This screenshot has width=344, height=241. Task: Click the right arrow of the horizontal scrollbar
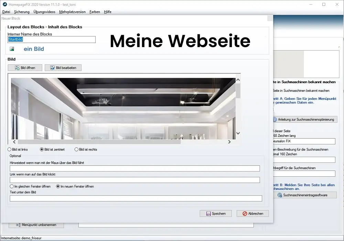[x=229, y=141]
